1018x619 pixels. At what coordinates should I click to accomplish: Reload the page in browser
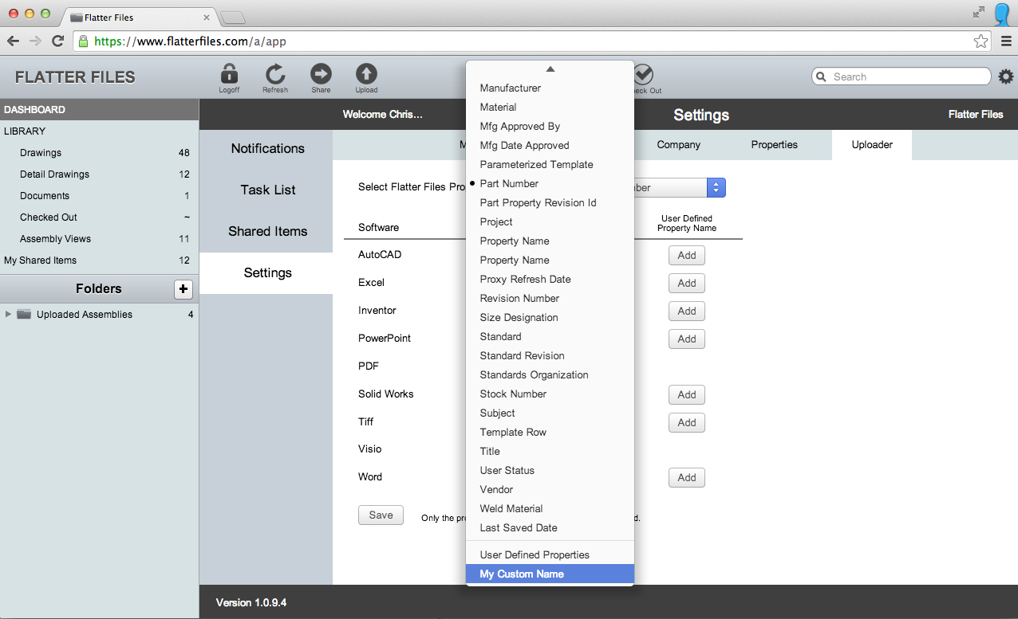57,41
